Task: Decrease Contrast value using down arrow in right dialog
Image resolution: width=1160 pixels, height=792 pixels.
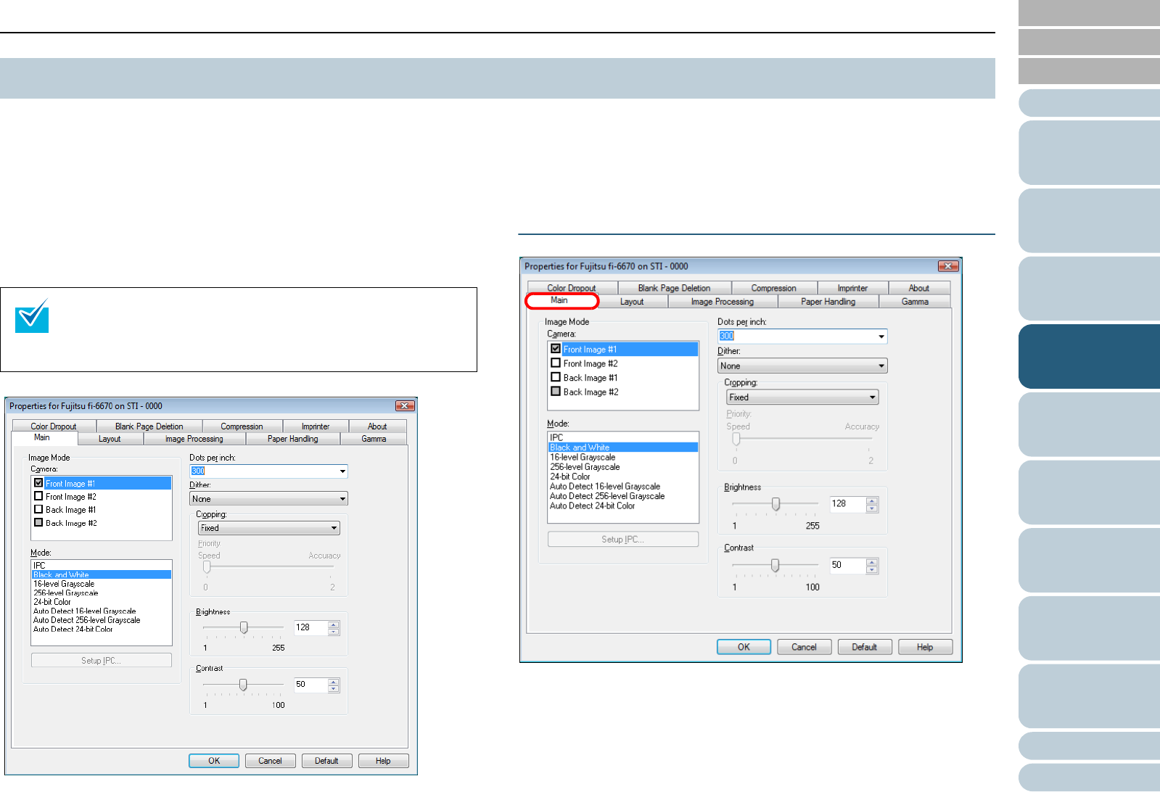Action: click(872, 569)
